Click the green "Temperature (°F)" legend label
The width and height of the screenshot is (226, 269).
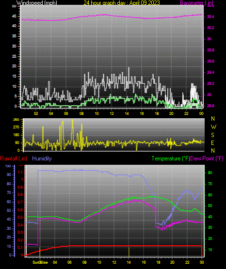(x=171, y=158)
